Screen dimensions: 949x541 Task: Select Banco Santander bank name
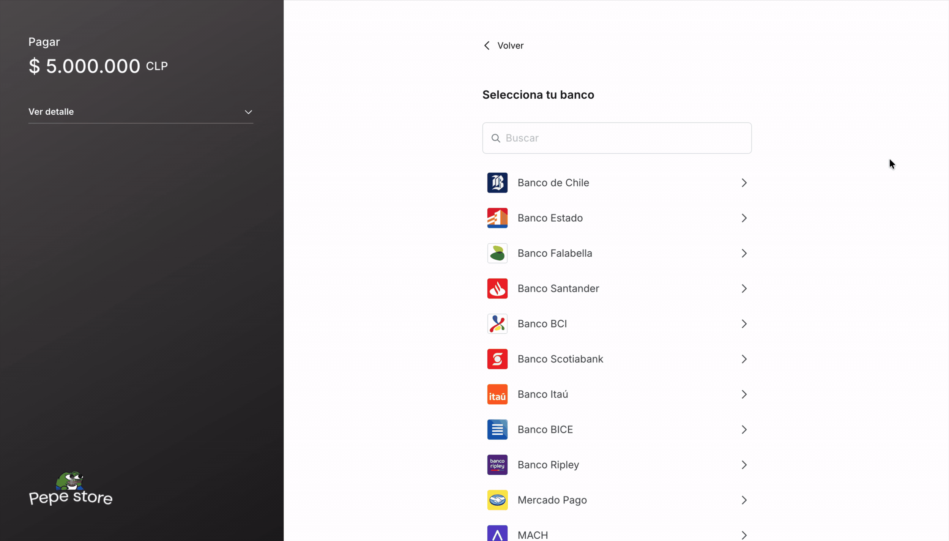click(x=558, y=289)
